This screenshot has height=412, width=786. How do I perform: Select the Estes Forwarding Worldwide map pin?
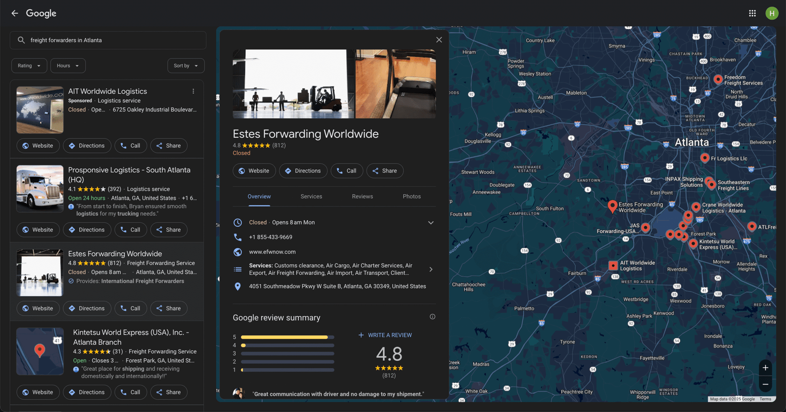click(612, 206)
